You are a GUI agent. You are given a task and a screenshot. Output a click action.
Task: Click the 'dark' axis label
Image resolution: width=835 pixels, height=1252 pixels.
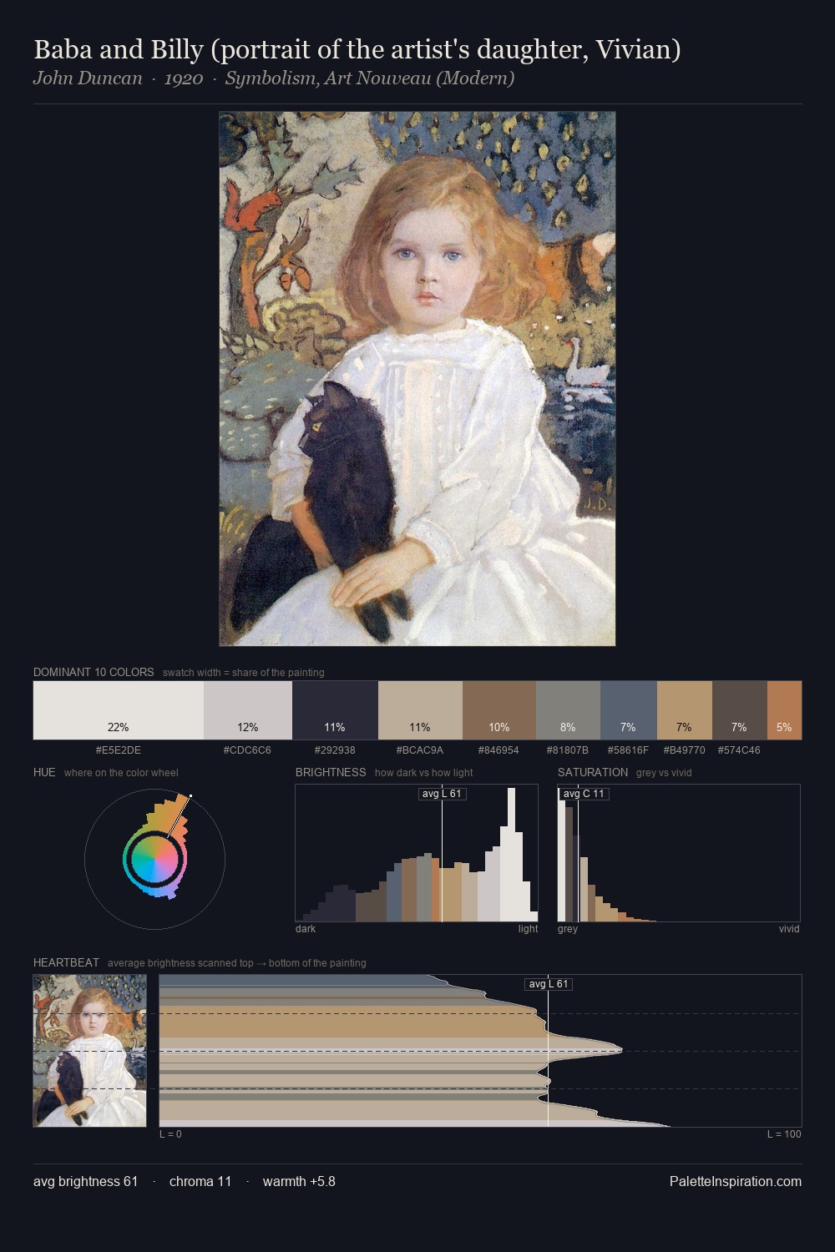306,929
